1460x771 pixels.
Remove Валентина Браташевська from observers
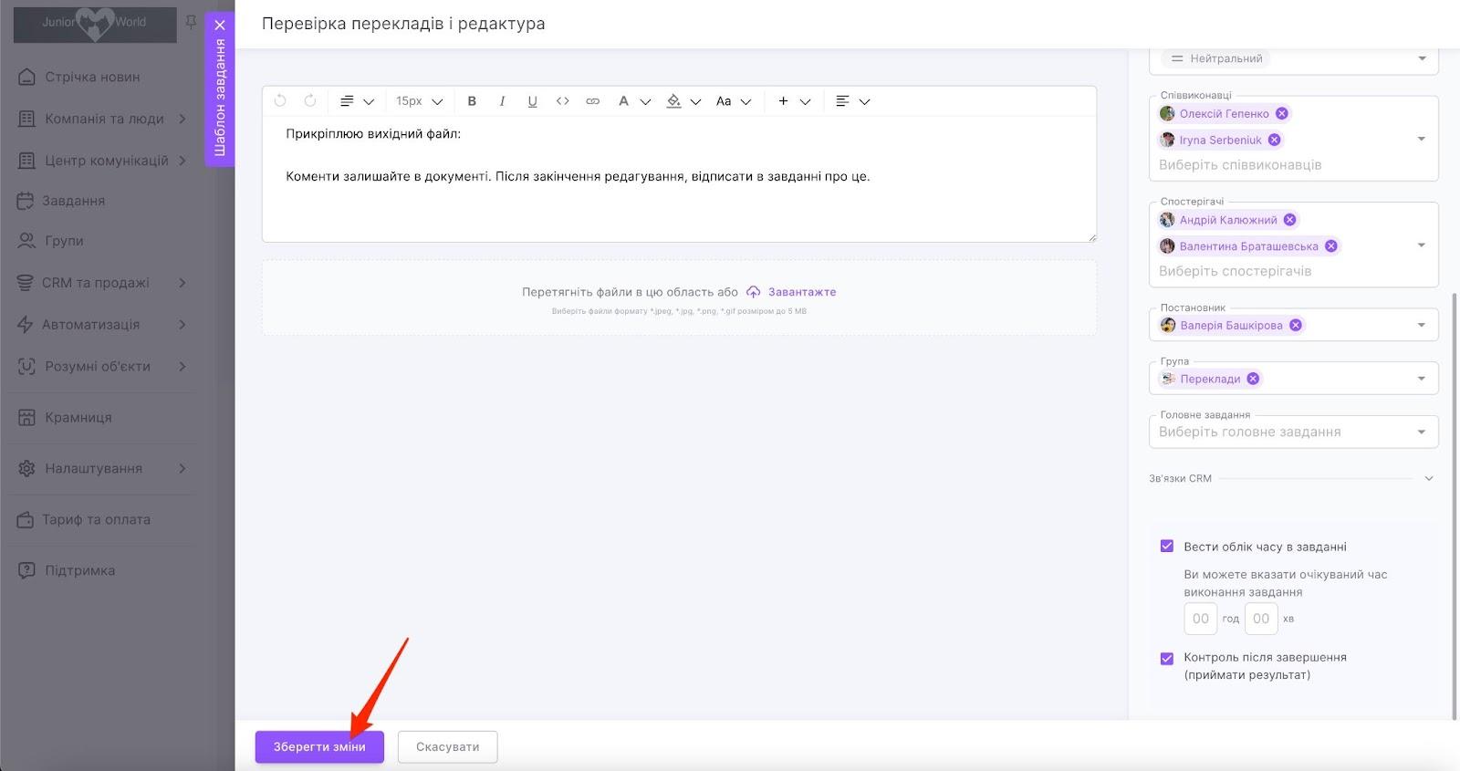(x=1331, y=246)
